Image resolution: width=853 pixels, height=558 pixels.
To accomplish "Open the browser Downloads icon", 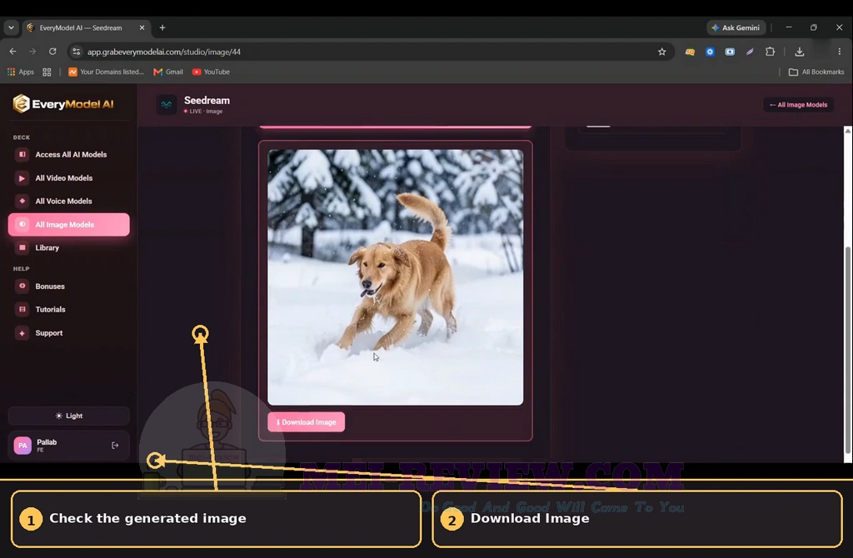I will pos(799,52).
